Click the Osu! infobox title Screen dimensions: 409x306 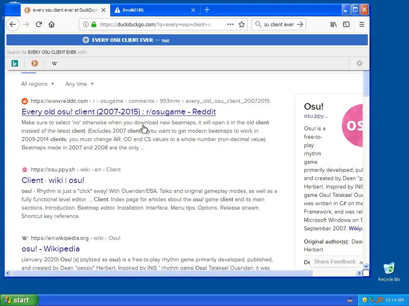(x=314, y=106)
